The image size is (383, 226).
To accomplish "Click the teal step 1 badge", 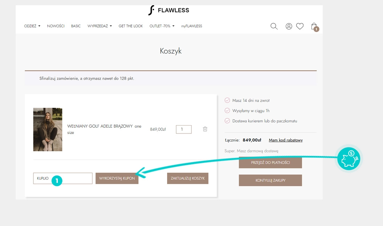I will click(x=57, y=180).
